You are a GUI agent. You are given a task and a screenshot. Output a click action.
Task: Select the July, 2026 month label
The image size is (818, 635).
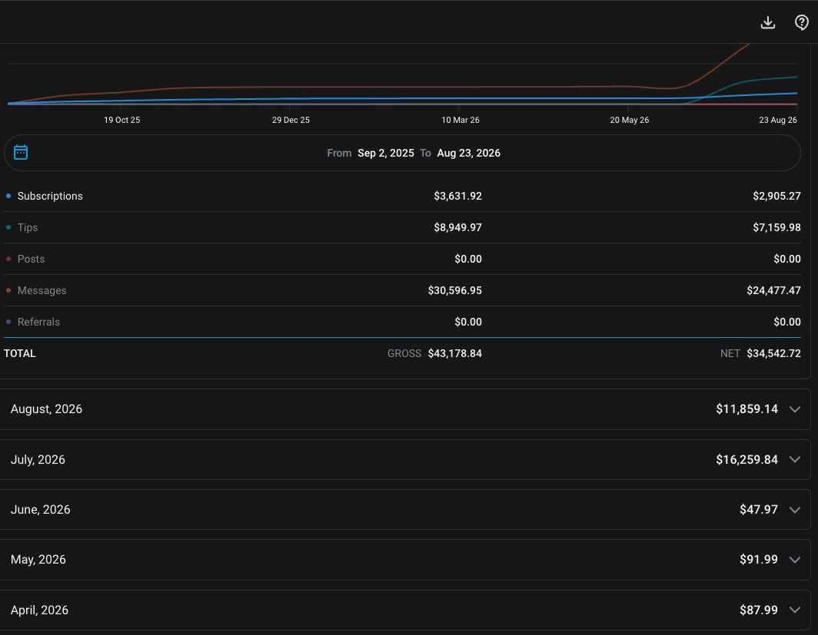(x=38, y=459)
